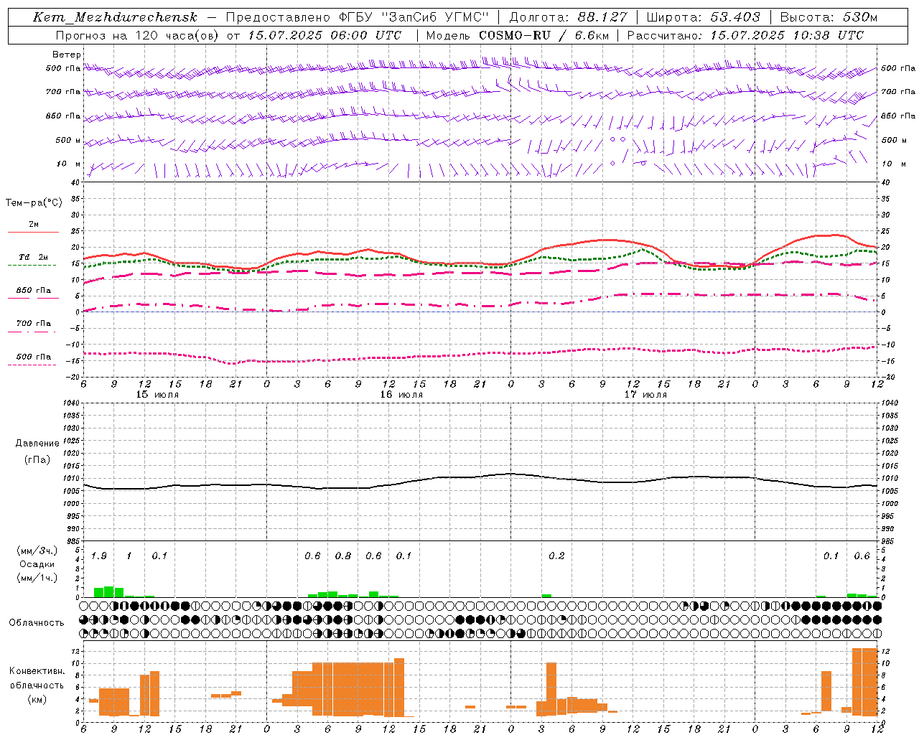Click the 'Конвективн.' convective cloud label

(37, 671)
